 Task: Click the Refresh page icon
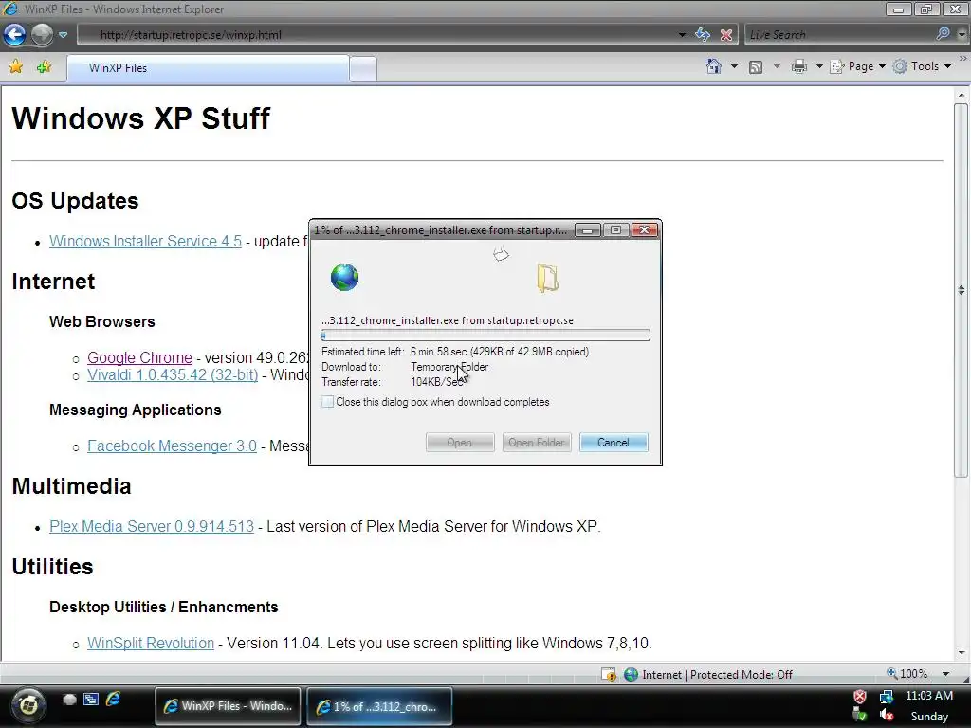703,35
